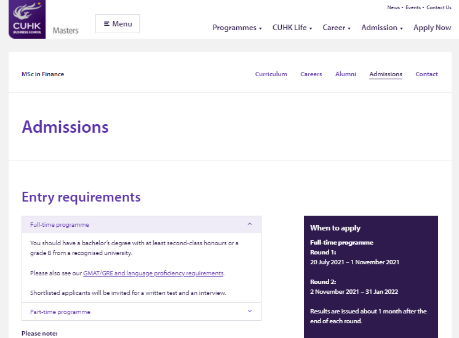The image size is (459, 338).
Task: Click Contact Us in top bar
Action: (x=439, y=7)
